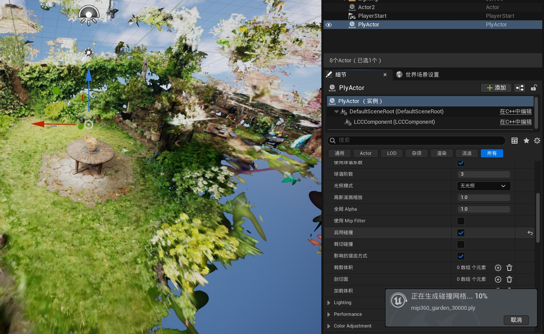Viewport: 544px width, 334px height.
Task: Open details panel settings gear
Action: 537,141
